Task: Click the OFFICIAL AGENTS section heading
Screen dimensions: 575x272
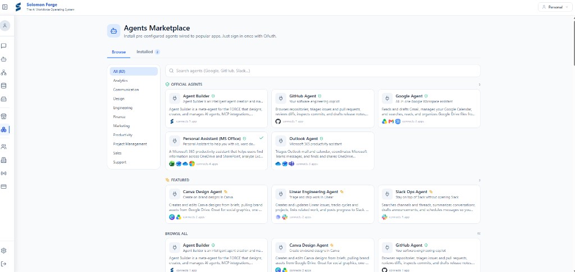Action: (186, 85)
